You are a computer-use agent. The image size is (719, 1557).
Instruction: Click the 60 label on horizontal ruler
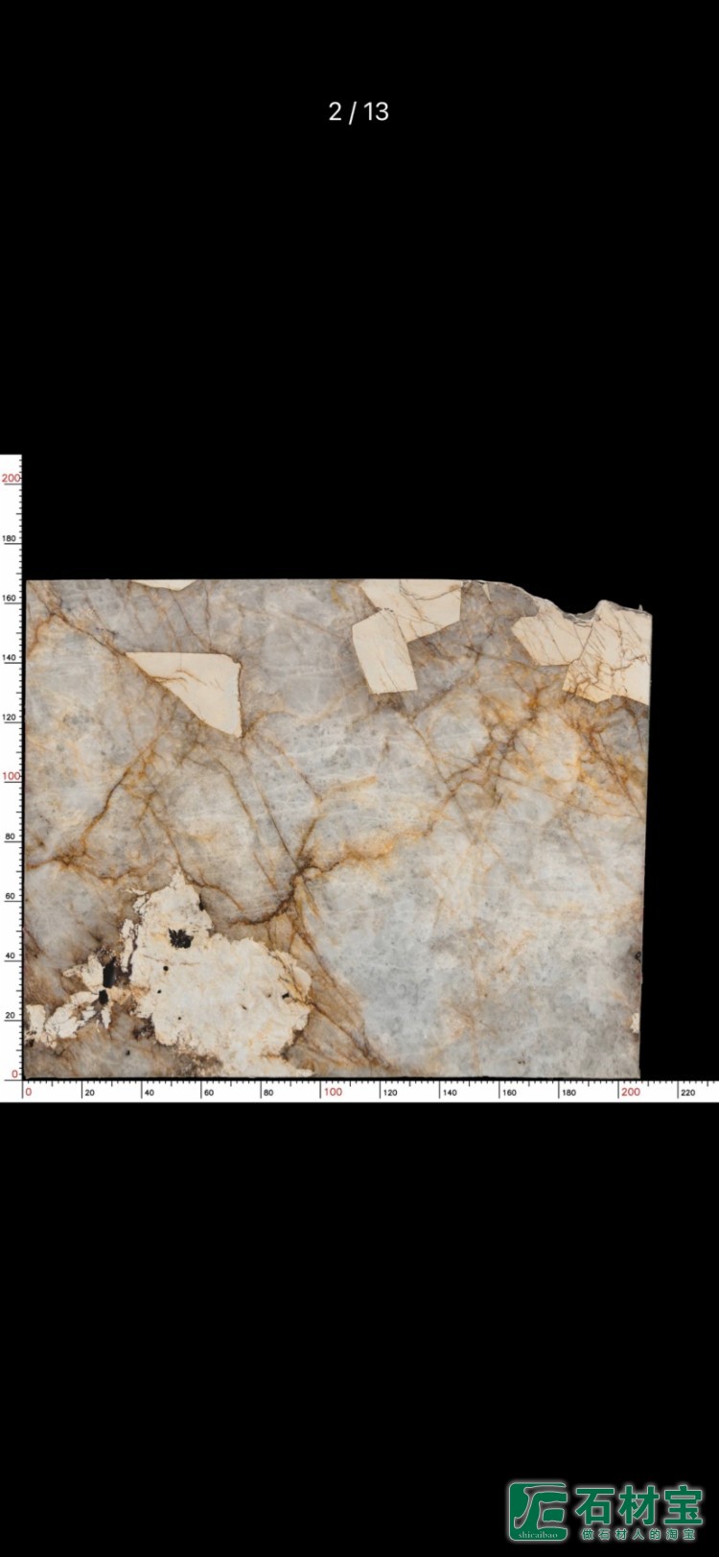point(209,1093)
